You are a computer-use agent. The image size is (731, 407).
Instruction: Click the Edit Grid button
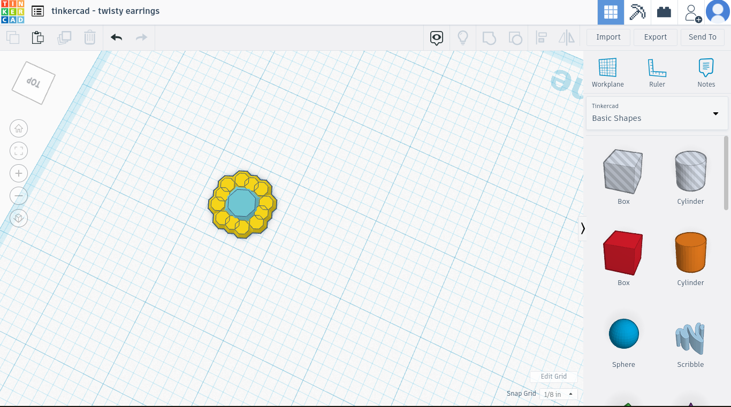(x=553, y=377)
